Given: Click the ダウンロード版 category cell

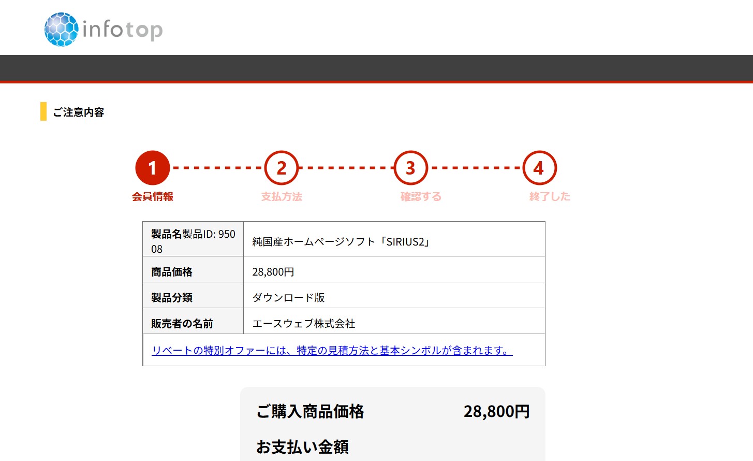Looking at the screenshot, I should coord(288,298).
